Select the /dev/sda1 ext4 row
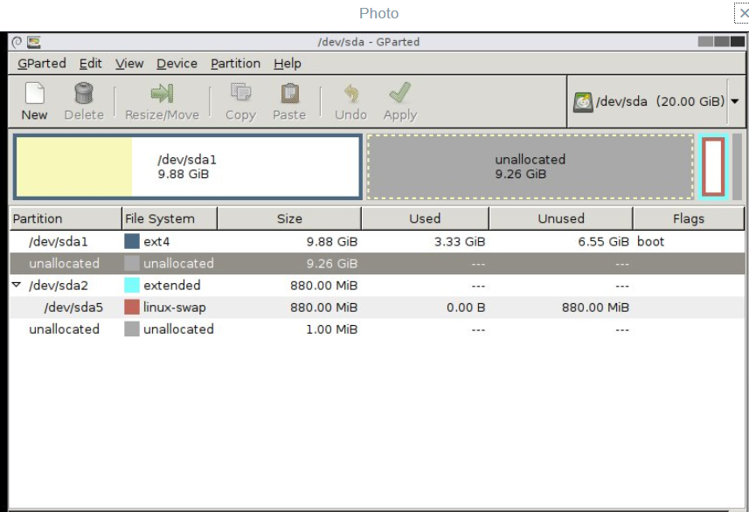Screen dimensions: 749x512 [x=175, y=242]
